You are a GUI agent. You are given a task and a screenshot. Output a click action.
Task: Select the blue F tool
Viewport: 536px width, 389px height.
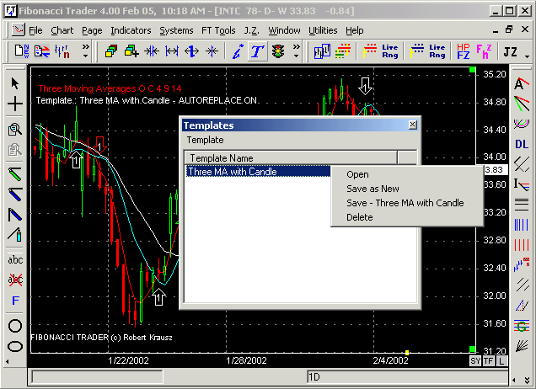(15, 301)
